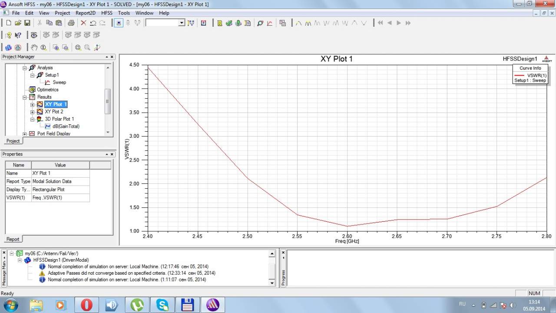This screenshot has width=556, height=313.
Task: Click the Undo arrow toolbar icon
Action: [x=93, y=23]
